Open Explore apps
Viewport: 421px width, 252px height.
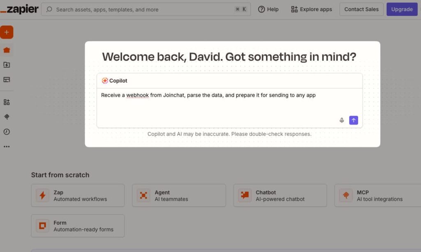point(312,9)
